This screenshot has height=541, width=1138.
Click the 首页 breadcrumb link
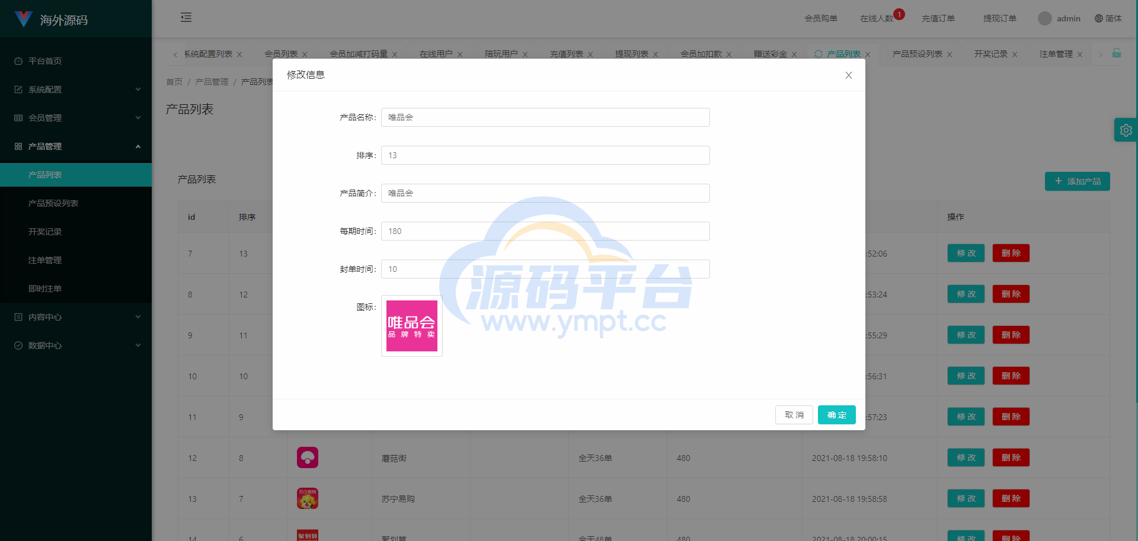tap(174, 82)
